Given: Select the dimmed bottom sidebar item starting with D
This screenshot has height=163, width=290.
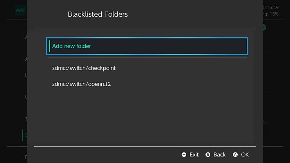Looking at the screenshot, I should (26, 157).
